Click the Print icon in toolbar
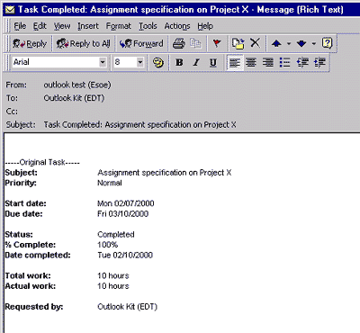This screenshot has width=360, height=333. pos(179,43)
